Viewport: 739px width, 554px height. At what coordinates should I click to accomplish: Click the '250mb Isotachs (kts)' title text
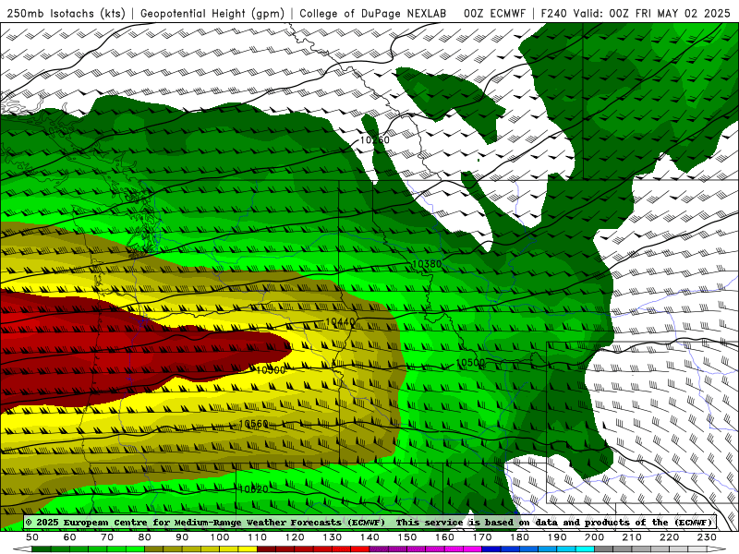(x=66, y=13)
